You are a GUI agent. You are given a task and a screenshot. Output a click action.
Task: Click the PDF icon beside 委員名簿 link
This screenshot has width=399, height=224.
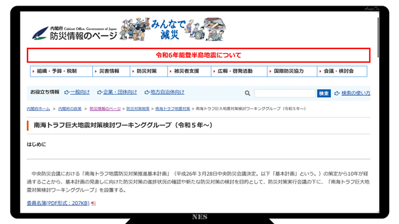(x=94, y=203)
